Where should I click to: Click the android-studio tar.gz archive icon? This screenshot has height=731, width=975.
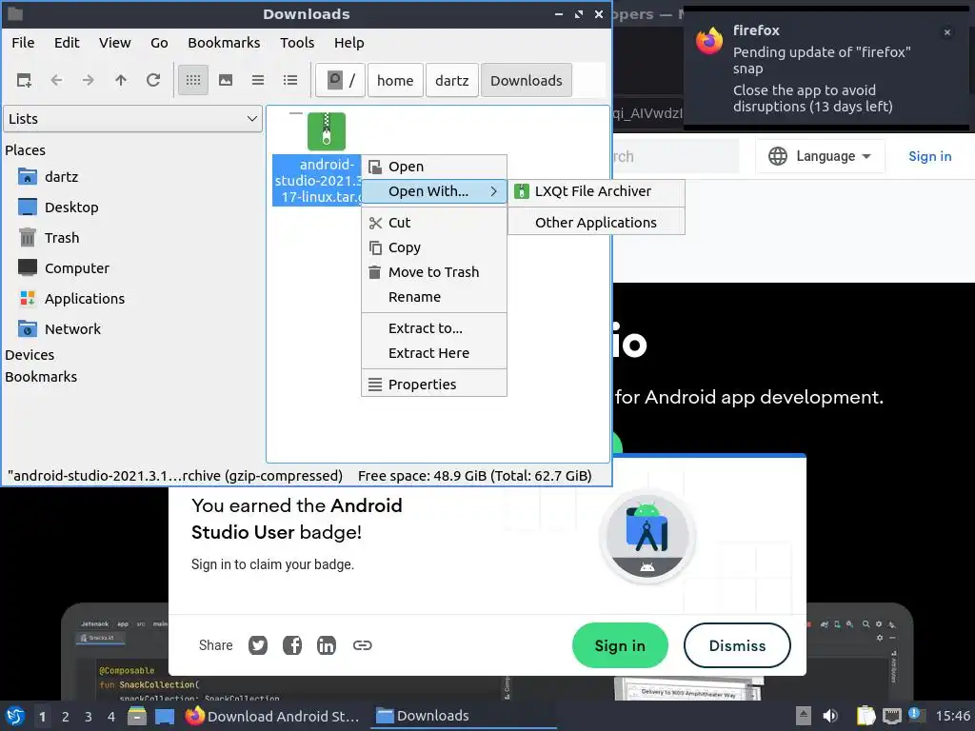327,131
